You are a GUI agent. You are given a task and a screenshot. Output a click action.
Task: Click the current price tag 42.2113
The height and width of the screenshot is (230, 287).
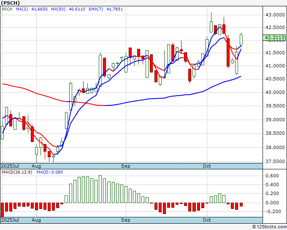pos(274,37)
